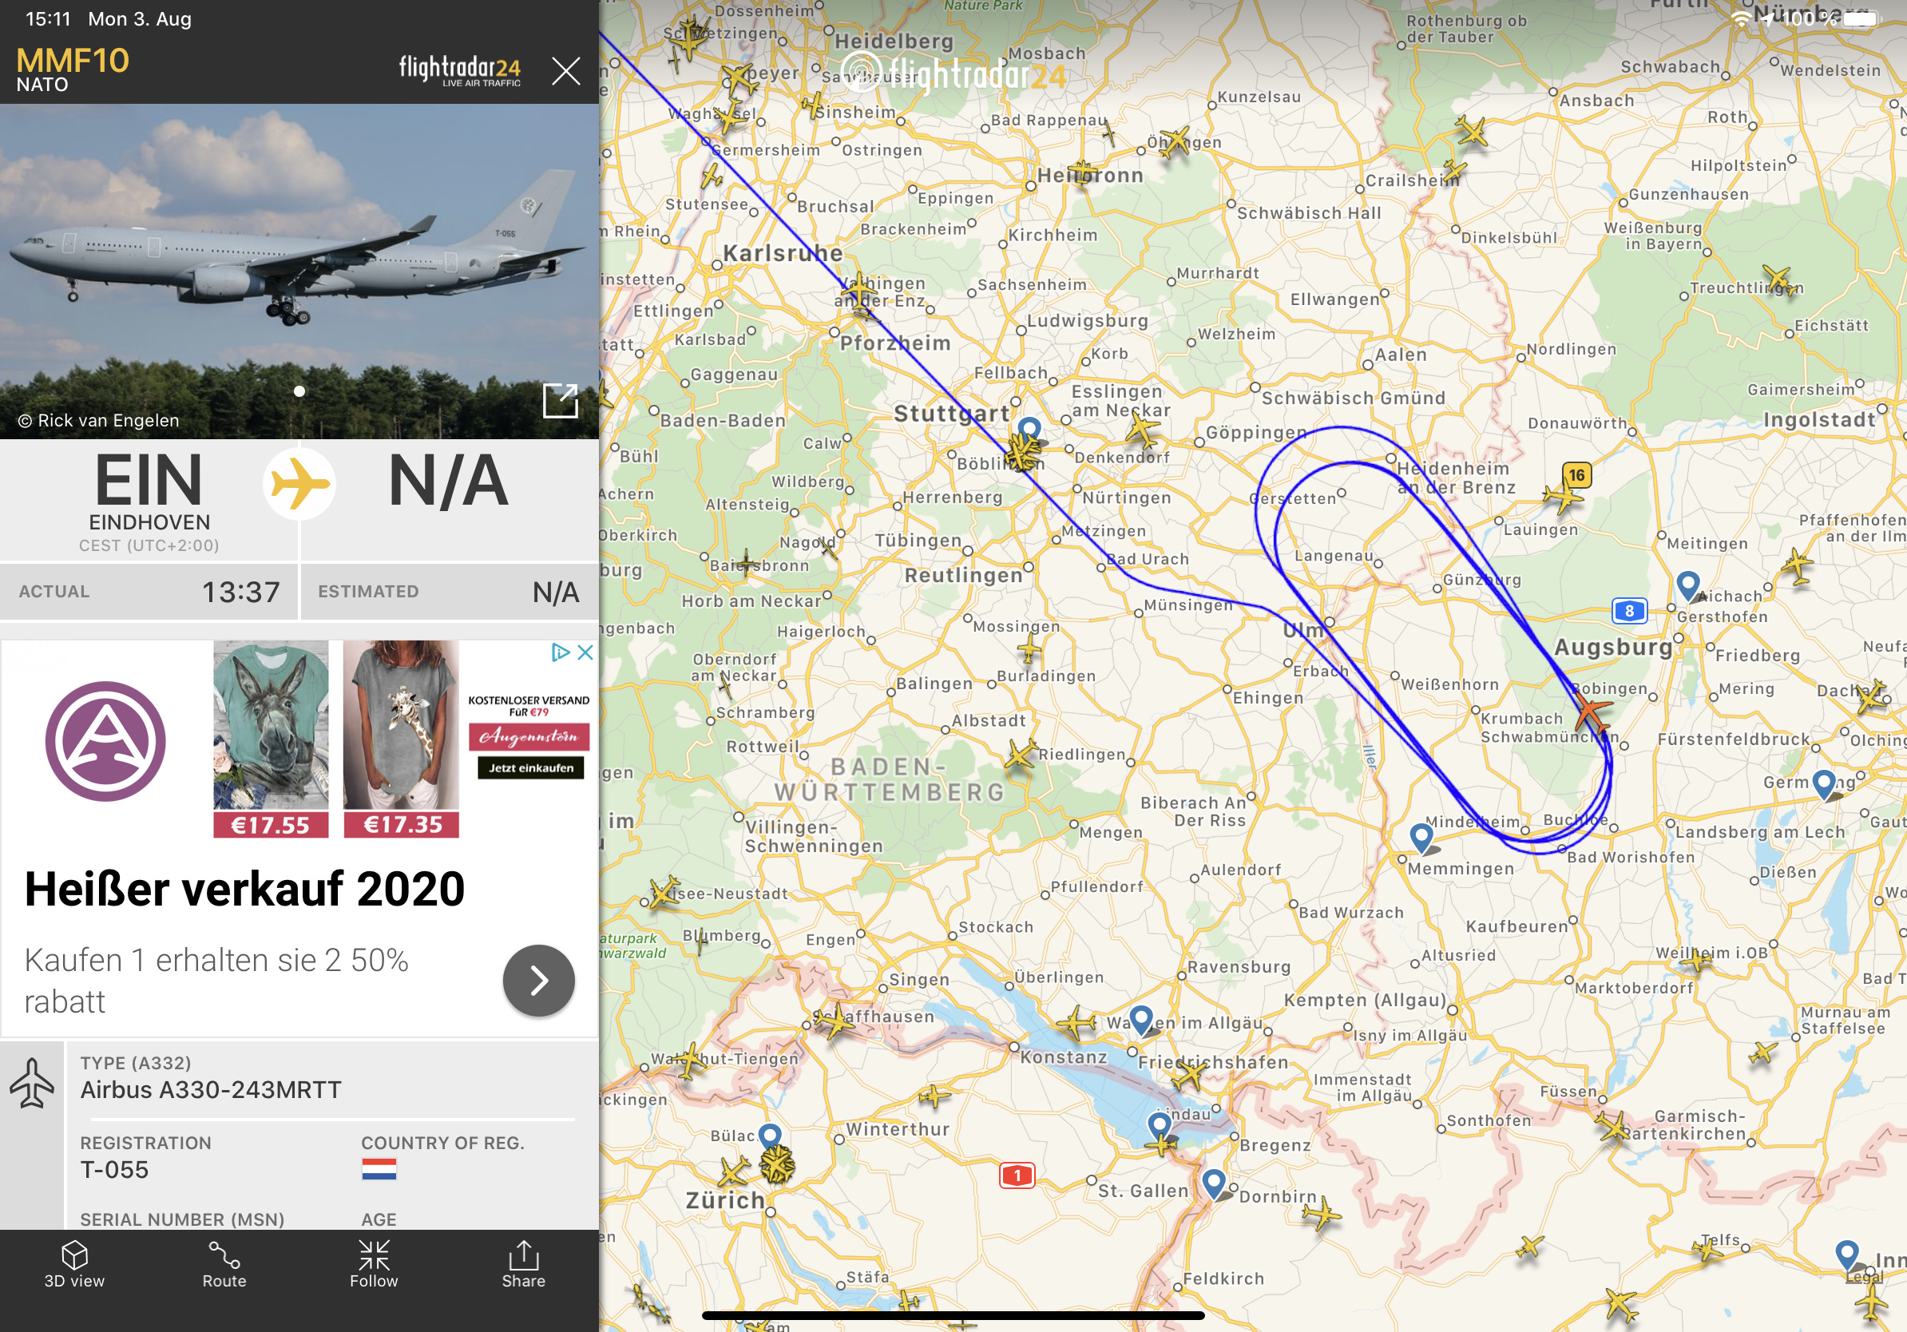
Task: Show the flight Route
Action: (224, 1266)
